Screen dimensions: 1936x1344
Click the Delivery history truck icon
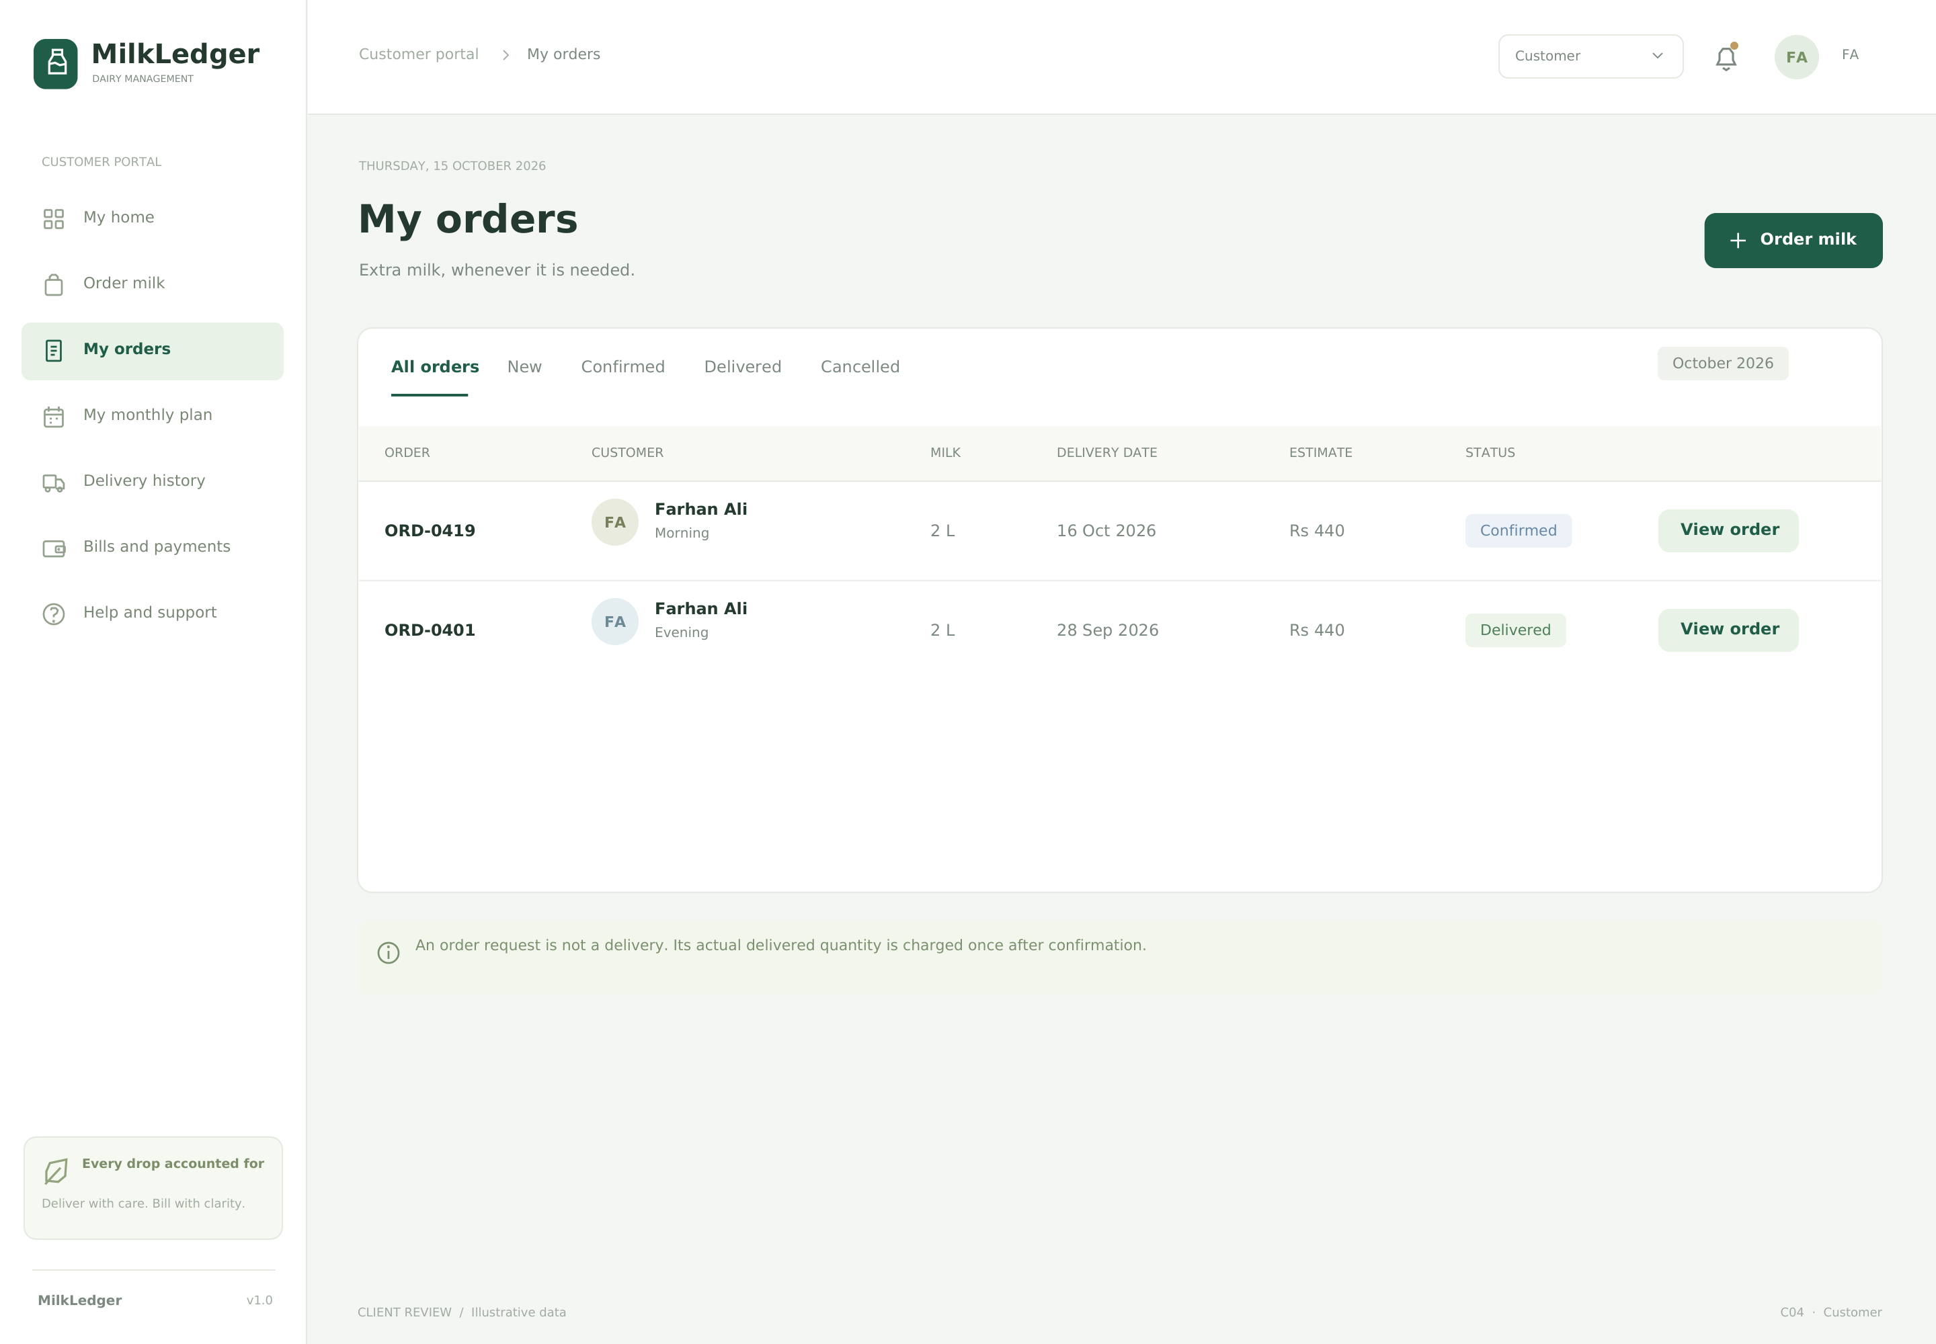(54, 482)
